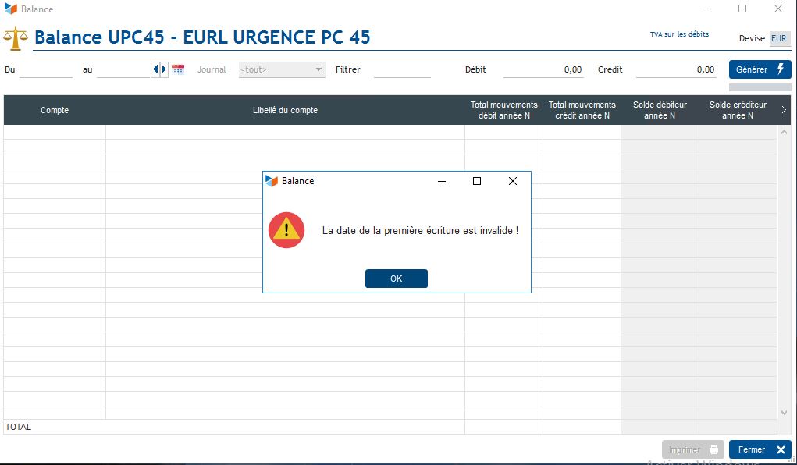Go to previous period with left arrow

coord(155,69)
